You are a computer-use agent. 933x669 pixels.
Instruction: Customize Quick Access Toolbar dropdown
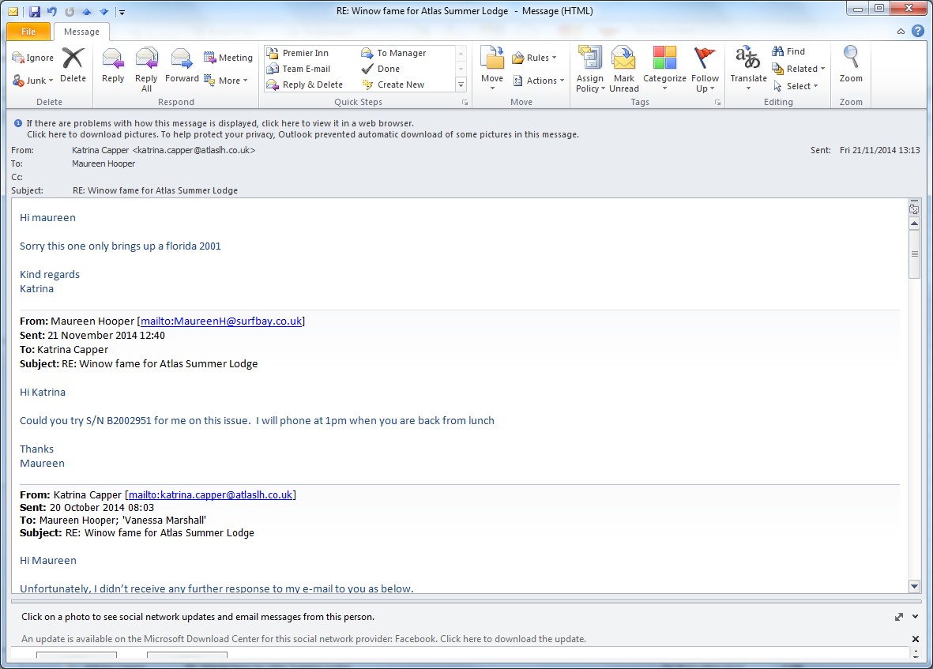(122, 12)
